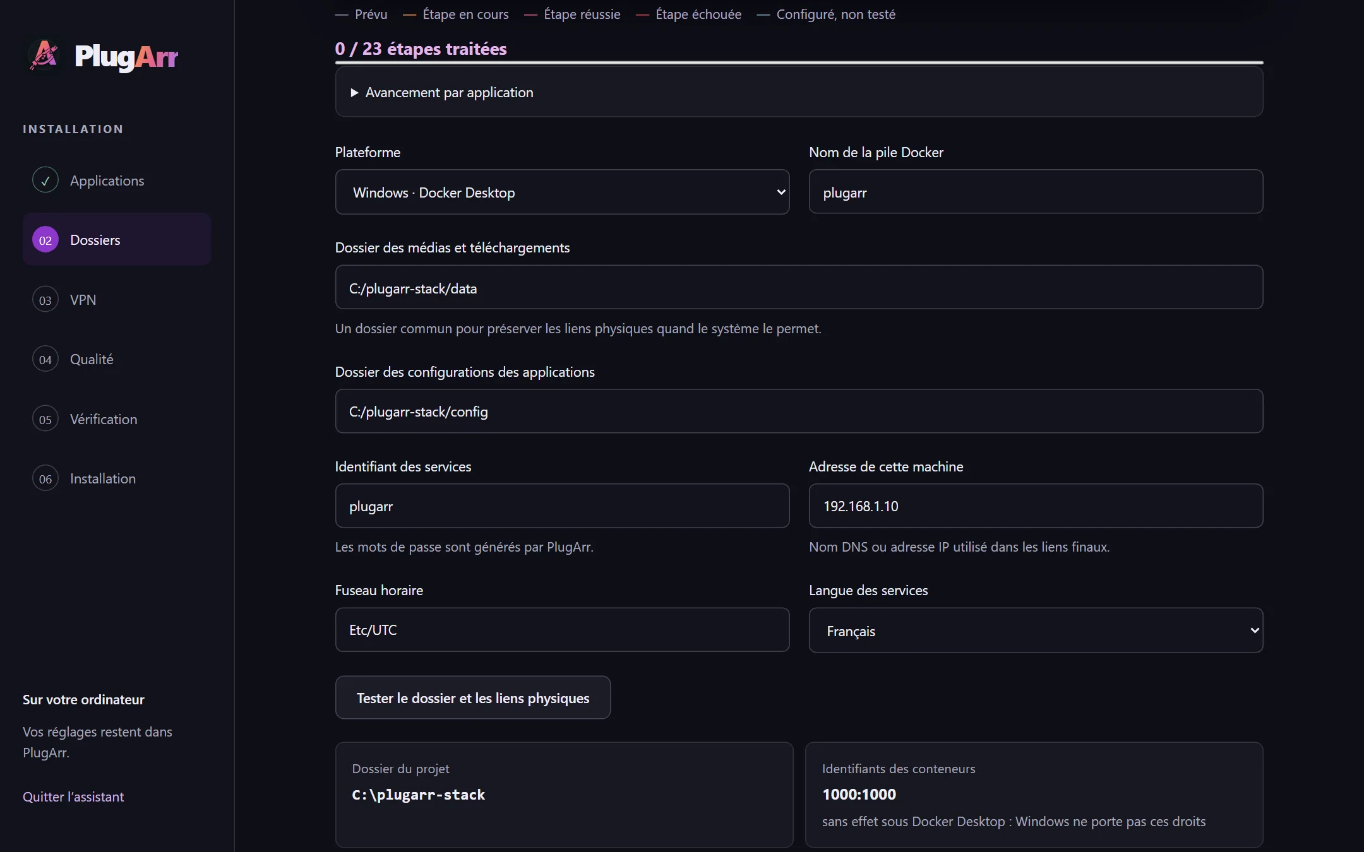This screenshot has width=1364, height=852.
Task: Click the 0 / 23 étapes traitées heading
Action: click(x=421, y=49)
